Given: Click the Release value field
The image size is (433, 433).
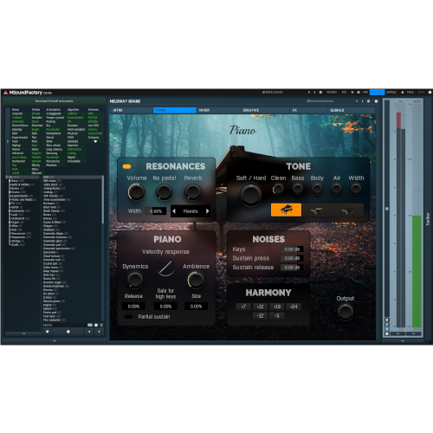Looking at the screenshot, I should pos(133,307).
